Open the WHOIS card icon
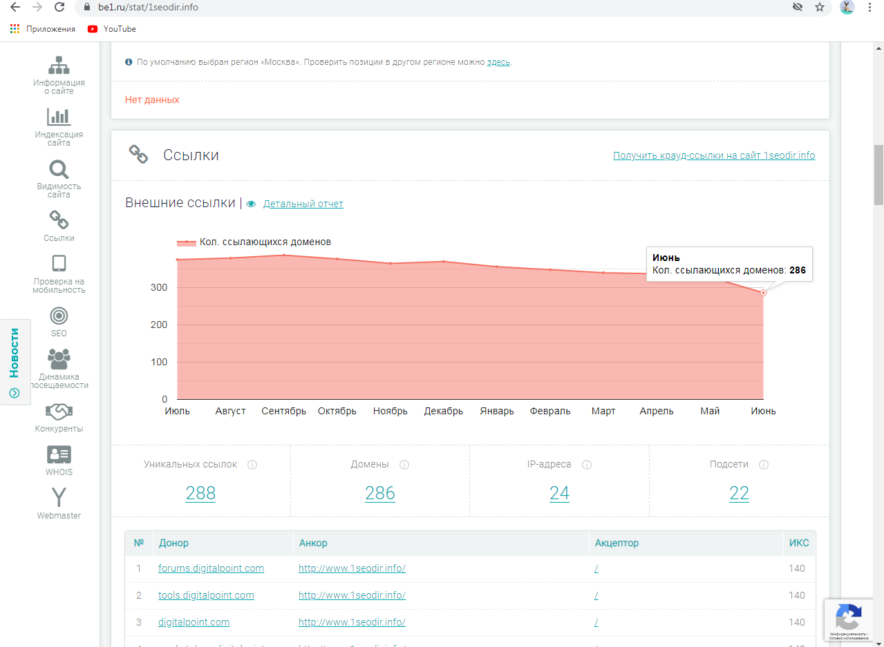This screenshot has width=884, height=647. (x=59, y=454)
